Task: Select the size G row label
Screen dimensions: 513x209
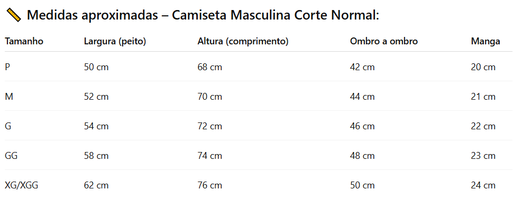Action: [8, 126]
